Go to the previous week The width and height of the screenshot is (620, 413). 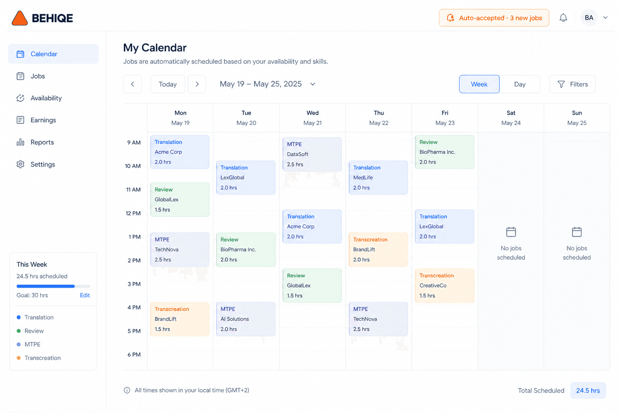[x=132, y=84]
